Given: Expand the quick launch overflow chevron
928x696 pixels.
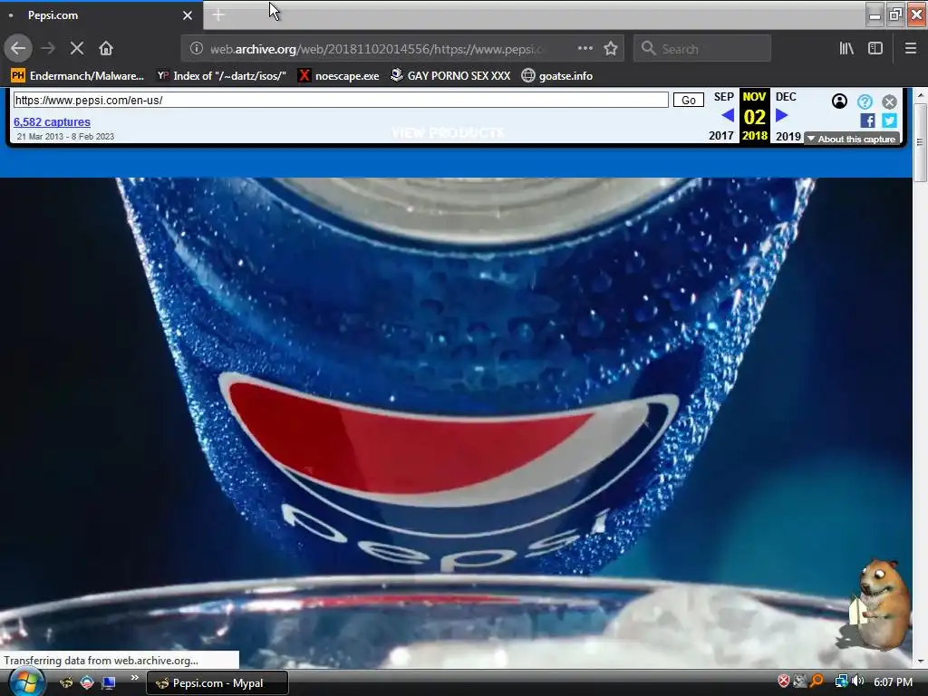Looking at the screenshot, I should [x=134, y=678].
